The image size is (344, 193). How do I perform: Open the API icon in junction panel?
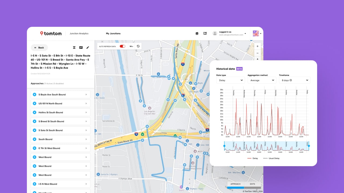tap(81, 47)
